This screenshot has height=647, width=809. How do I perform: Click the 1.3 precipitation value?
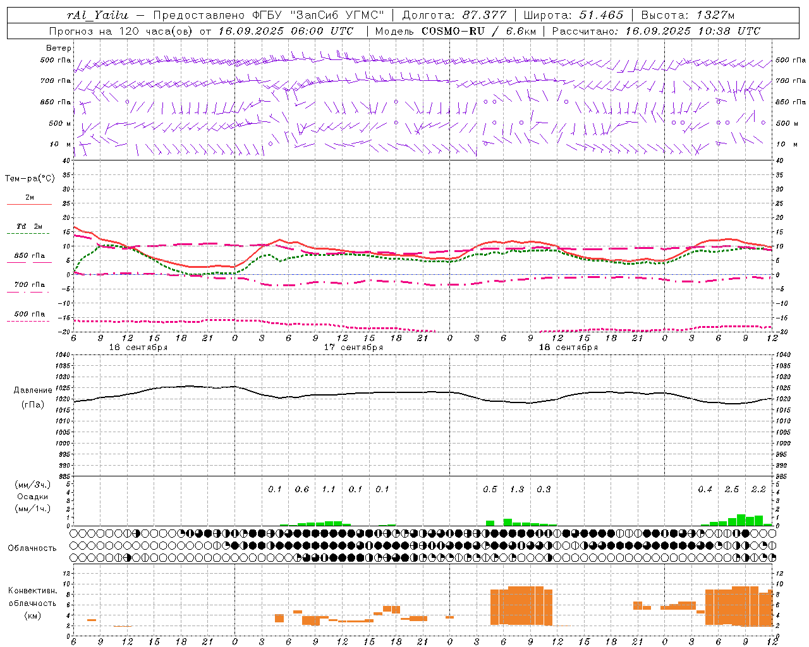[x=517, y=489]
